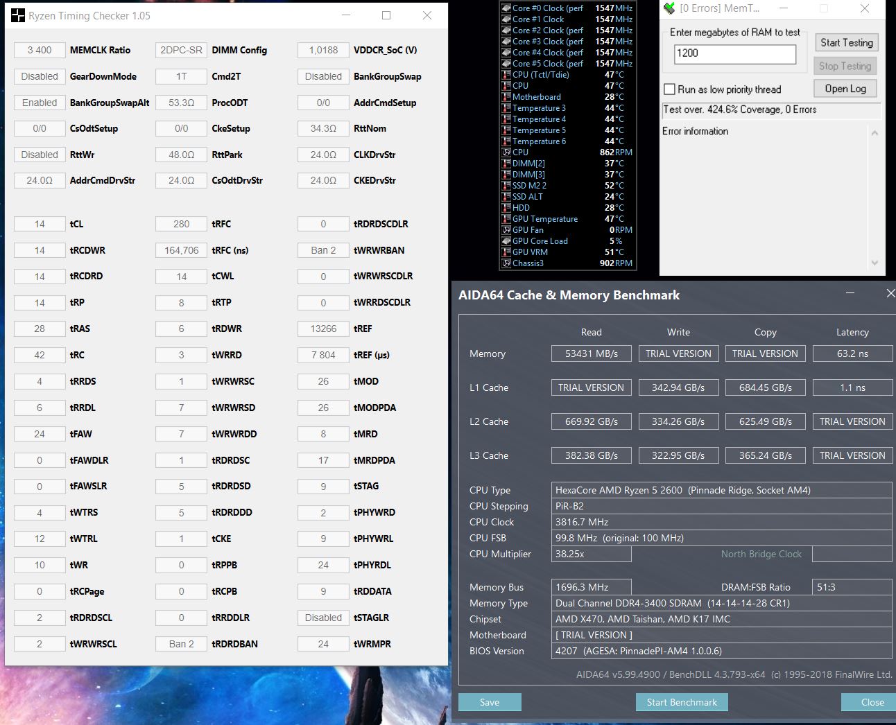Minimize the AIDA64 benchmark window
This screenshot has width=896, height=725.
851,294
